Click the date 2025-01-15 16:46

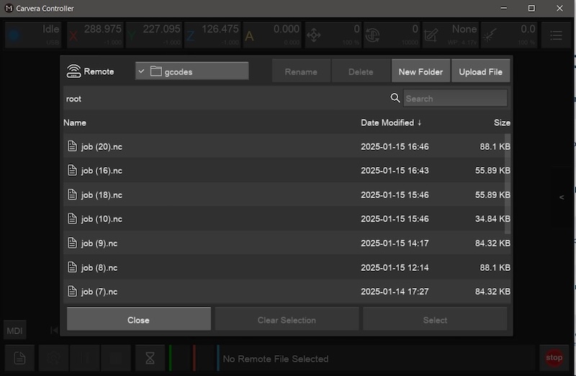pyautogui.click(x=395, y=147)
